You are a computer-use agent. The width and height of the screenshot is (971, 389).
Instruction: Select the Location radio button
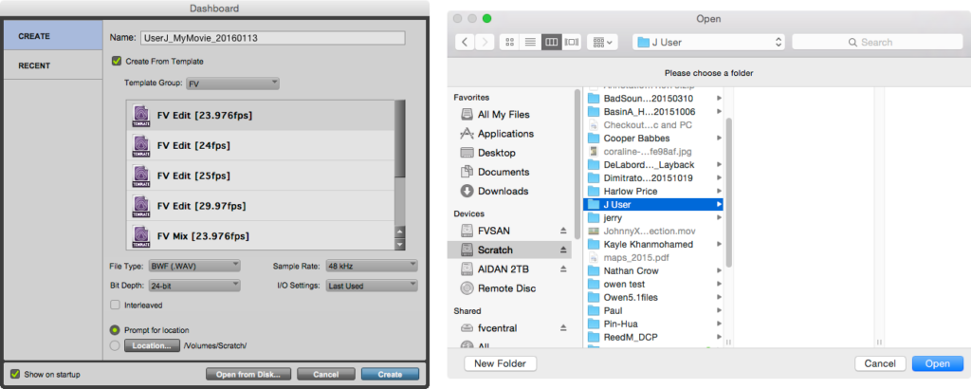115,345
